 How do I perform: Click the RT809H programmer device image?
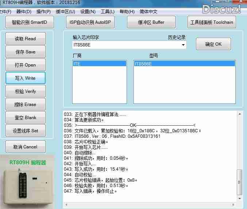pos(28,187)
